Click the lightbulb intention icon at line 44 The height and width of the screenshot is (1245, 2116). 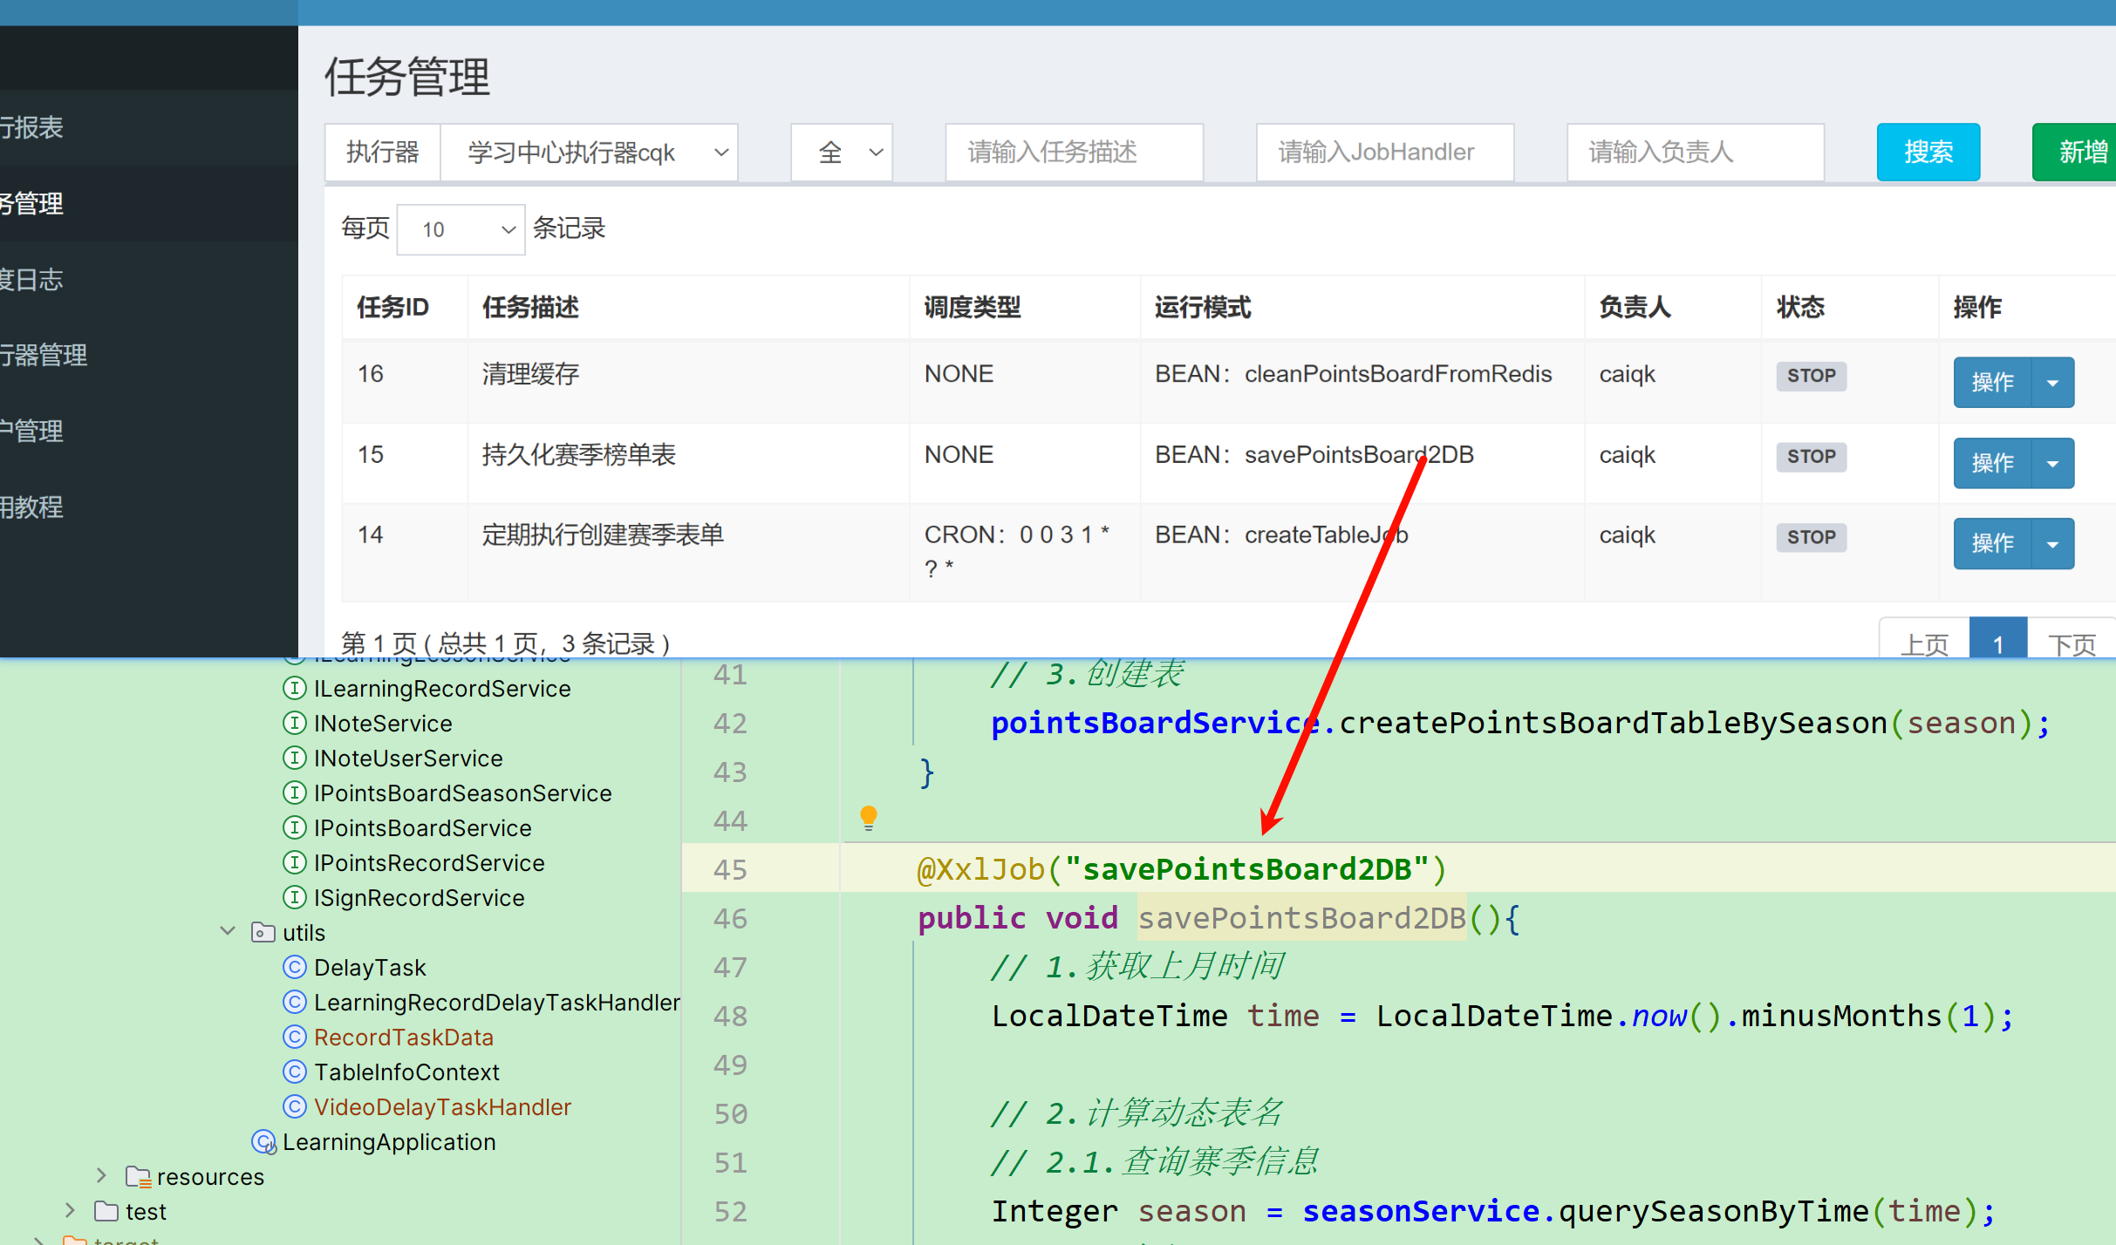[x=868, y=817]
